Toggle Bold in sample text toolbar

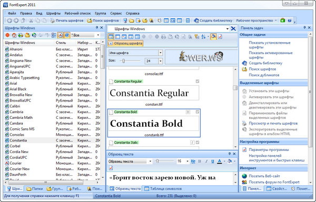point(200,161)
